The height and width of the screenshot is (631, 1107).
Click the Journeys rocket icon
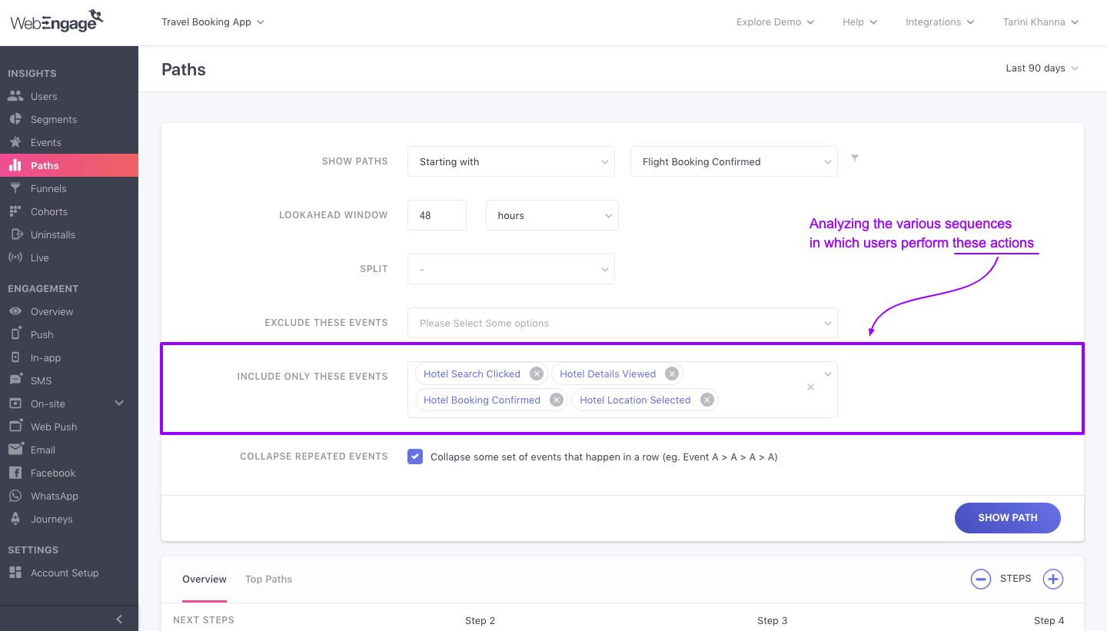[15, 519]
